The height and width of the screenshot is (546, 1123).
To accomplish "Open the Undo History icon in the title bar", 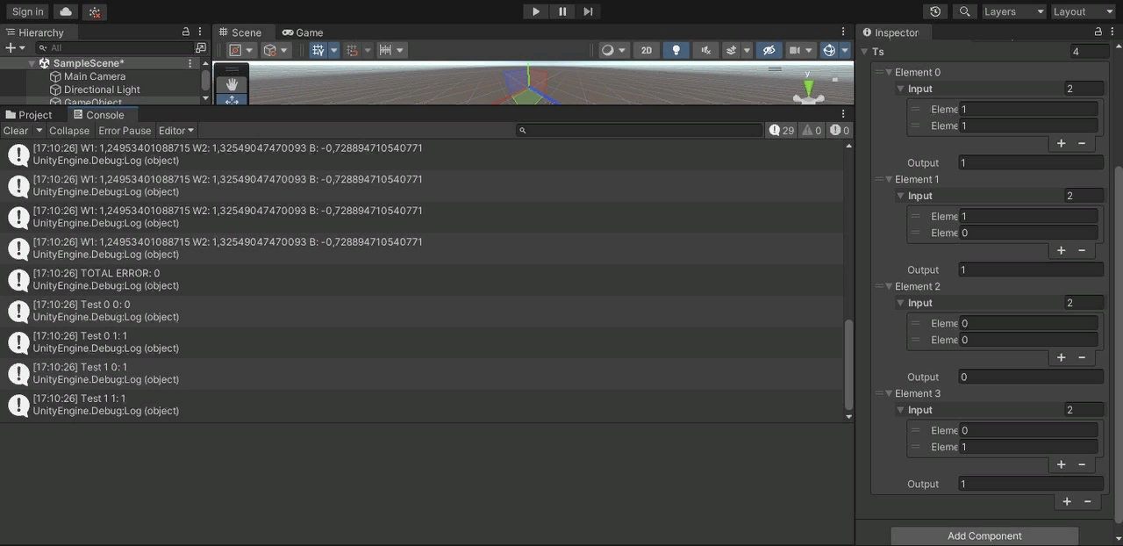I will click(x=935, y=11).
